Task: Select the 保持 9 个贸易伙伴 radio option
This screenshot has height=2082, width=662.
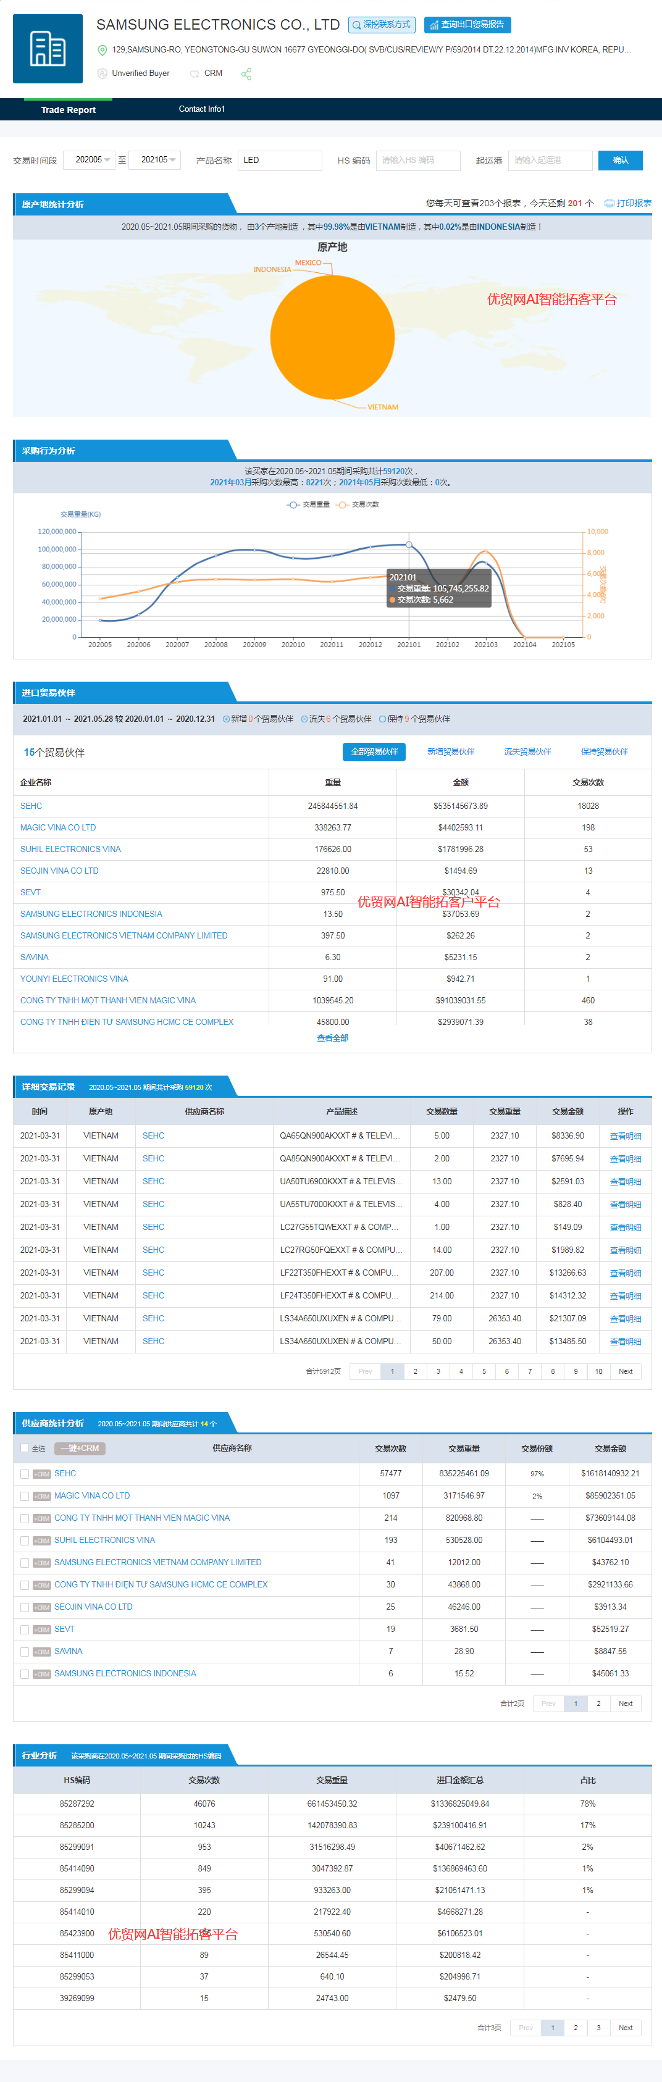Action: pos(382,719)
